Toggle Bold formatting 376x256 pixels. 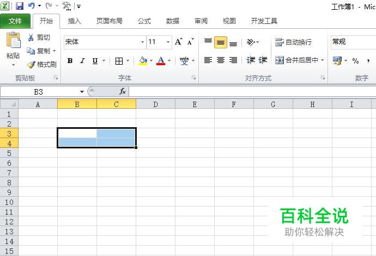[x=70, y=61]
